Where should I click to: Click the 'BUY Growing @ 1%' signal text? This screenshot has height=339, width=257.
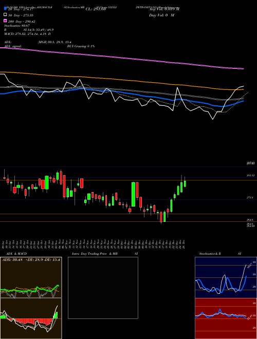[81, 46]
